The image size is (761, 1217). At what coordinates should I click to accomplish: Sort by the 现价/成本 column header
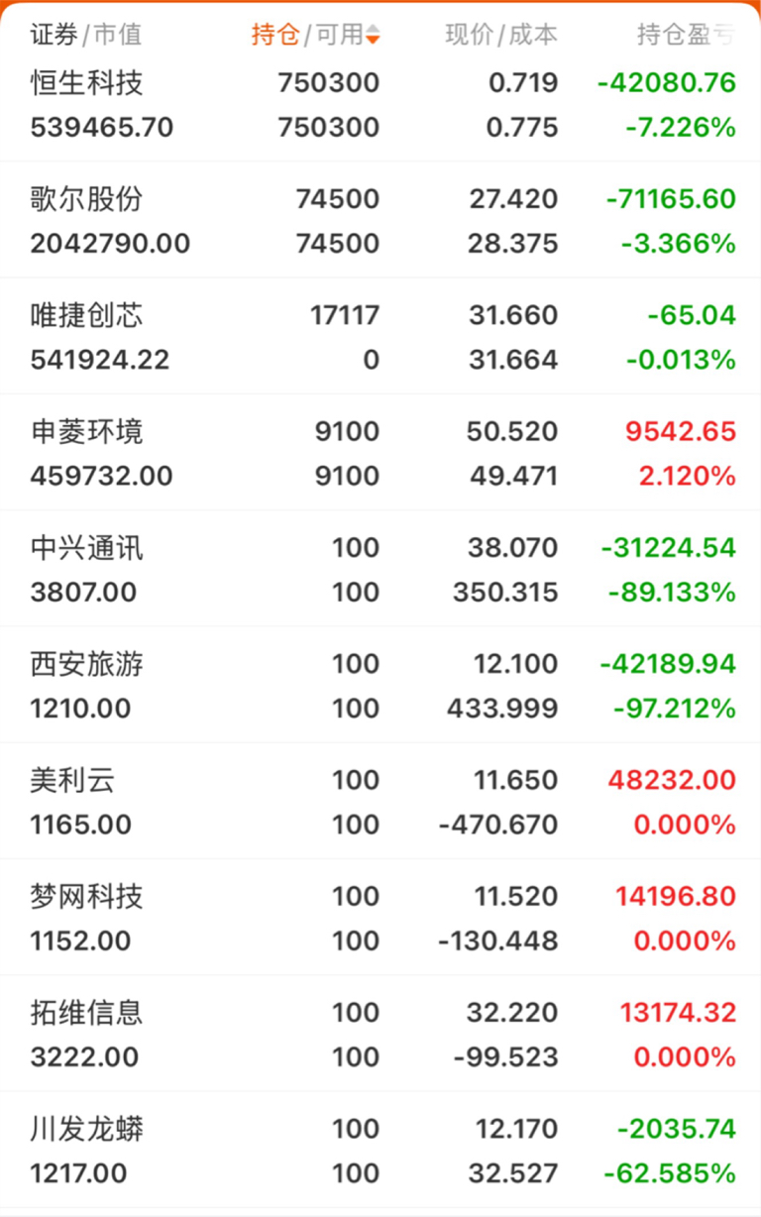(501, 35)
